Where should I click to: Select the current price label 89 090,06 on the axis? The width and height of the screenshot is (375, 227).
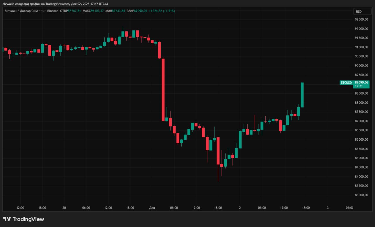[x=361, y=83]
